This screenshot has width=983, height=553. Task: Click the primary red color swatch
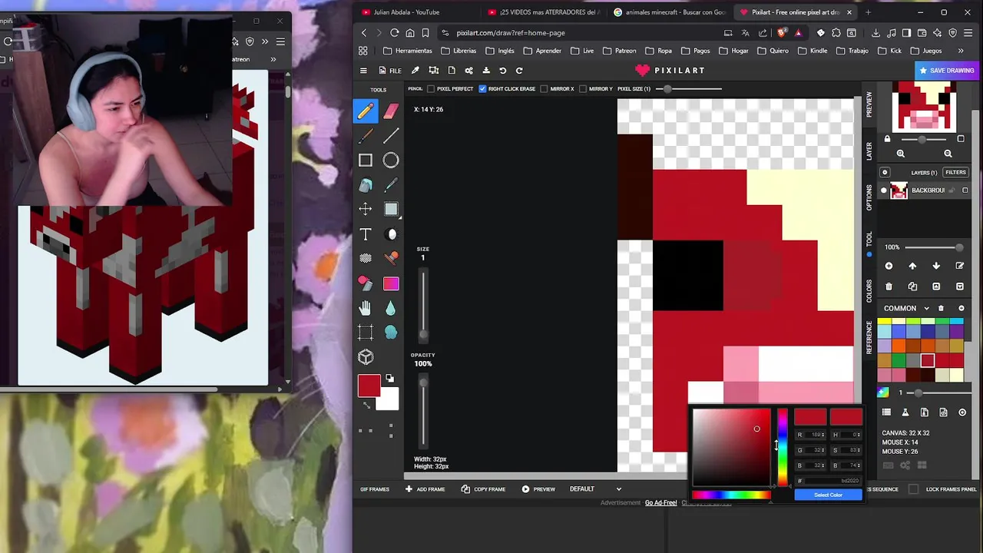point(369,386)
